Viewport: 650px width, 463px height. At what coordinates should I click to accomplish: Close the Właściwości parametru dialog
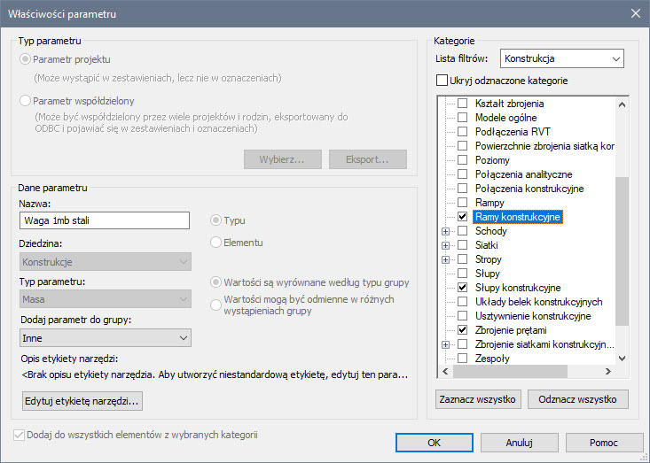634,13
